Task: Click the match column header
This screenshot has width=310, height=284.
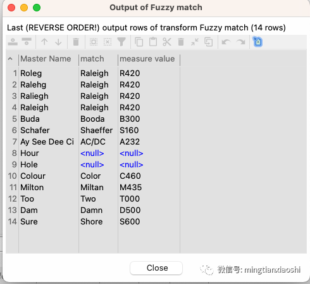Action: click(x=92, y=59)
